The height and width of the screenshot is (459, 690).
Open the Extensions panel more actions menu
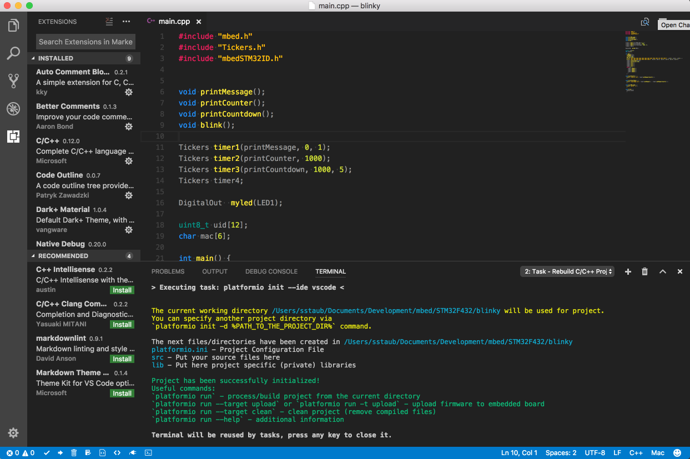tap(126, 22)
